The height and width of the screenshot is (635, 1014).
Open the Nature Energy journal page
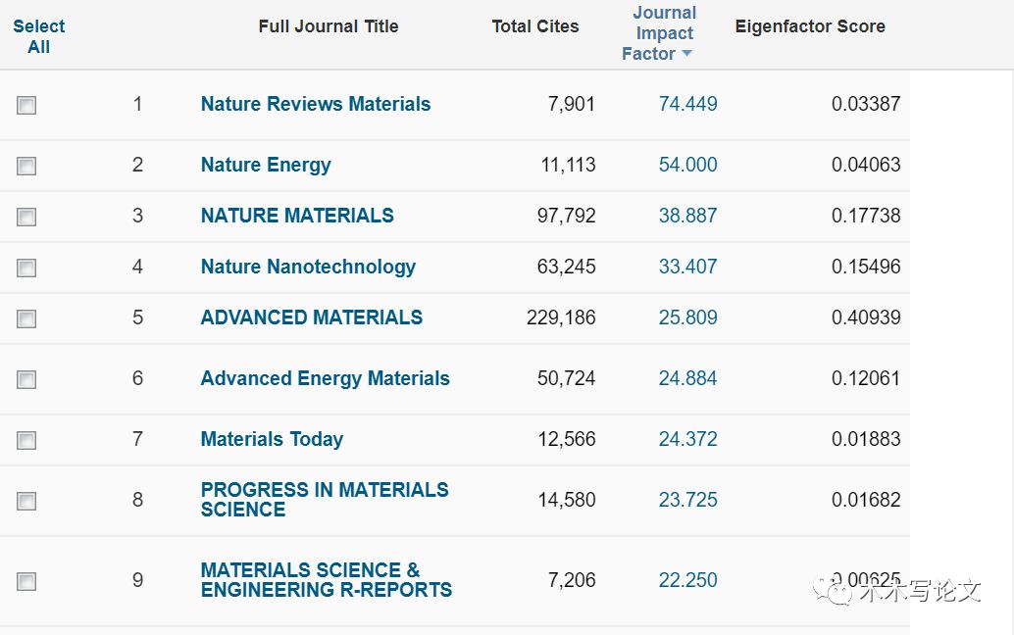(265, 165)
